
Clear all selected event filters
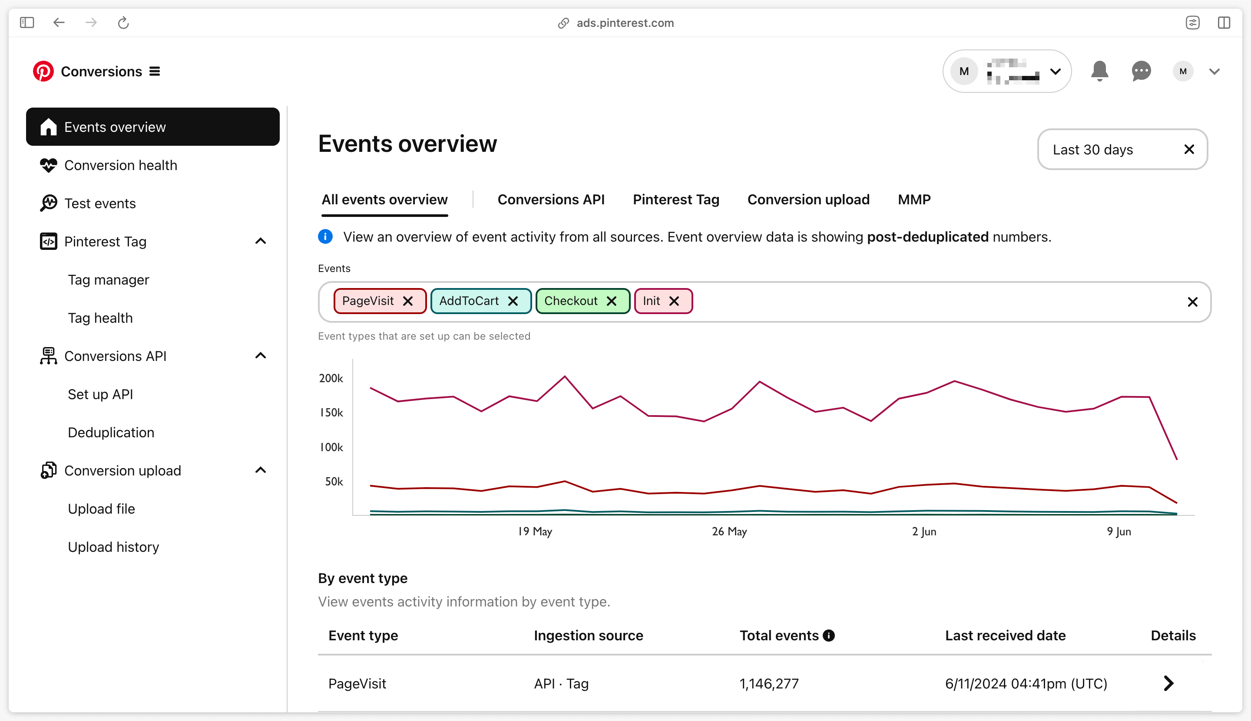point(1192,301)
